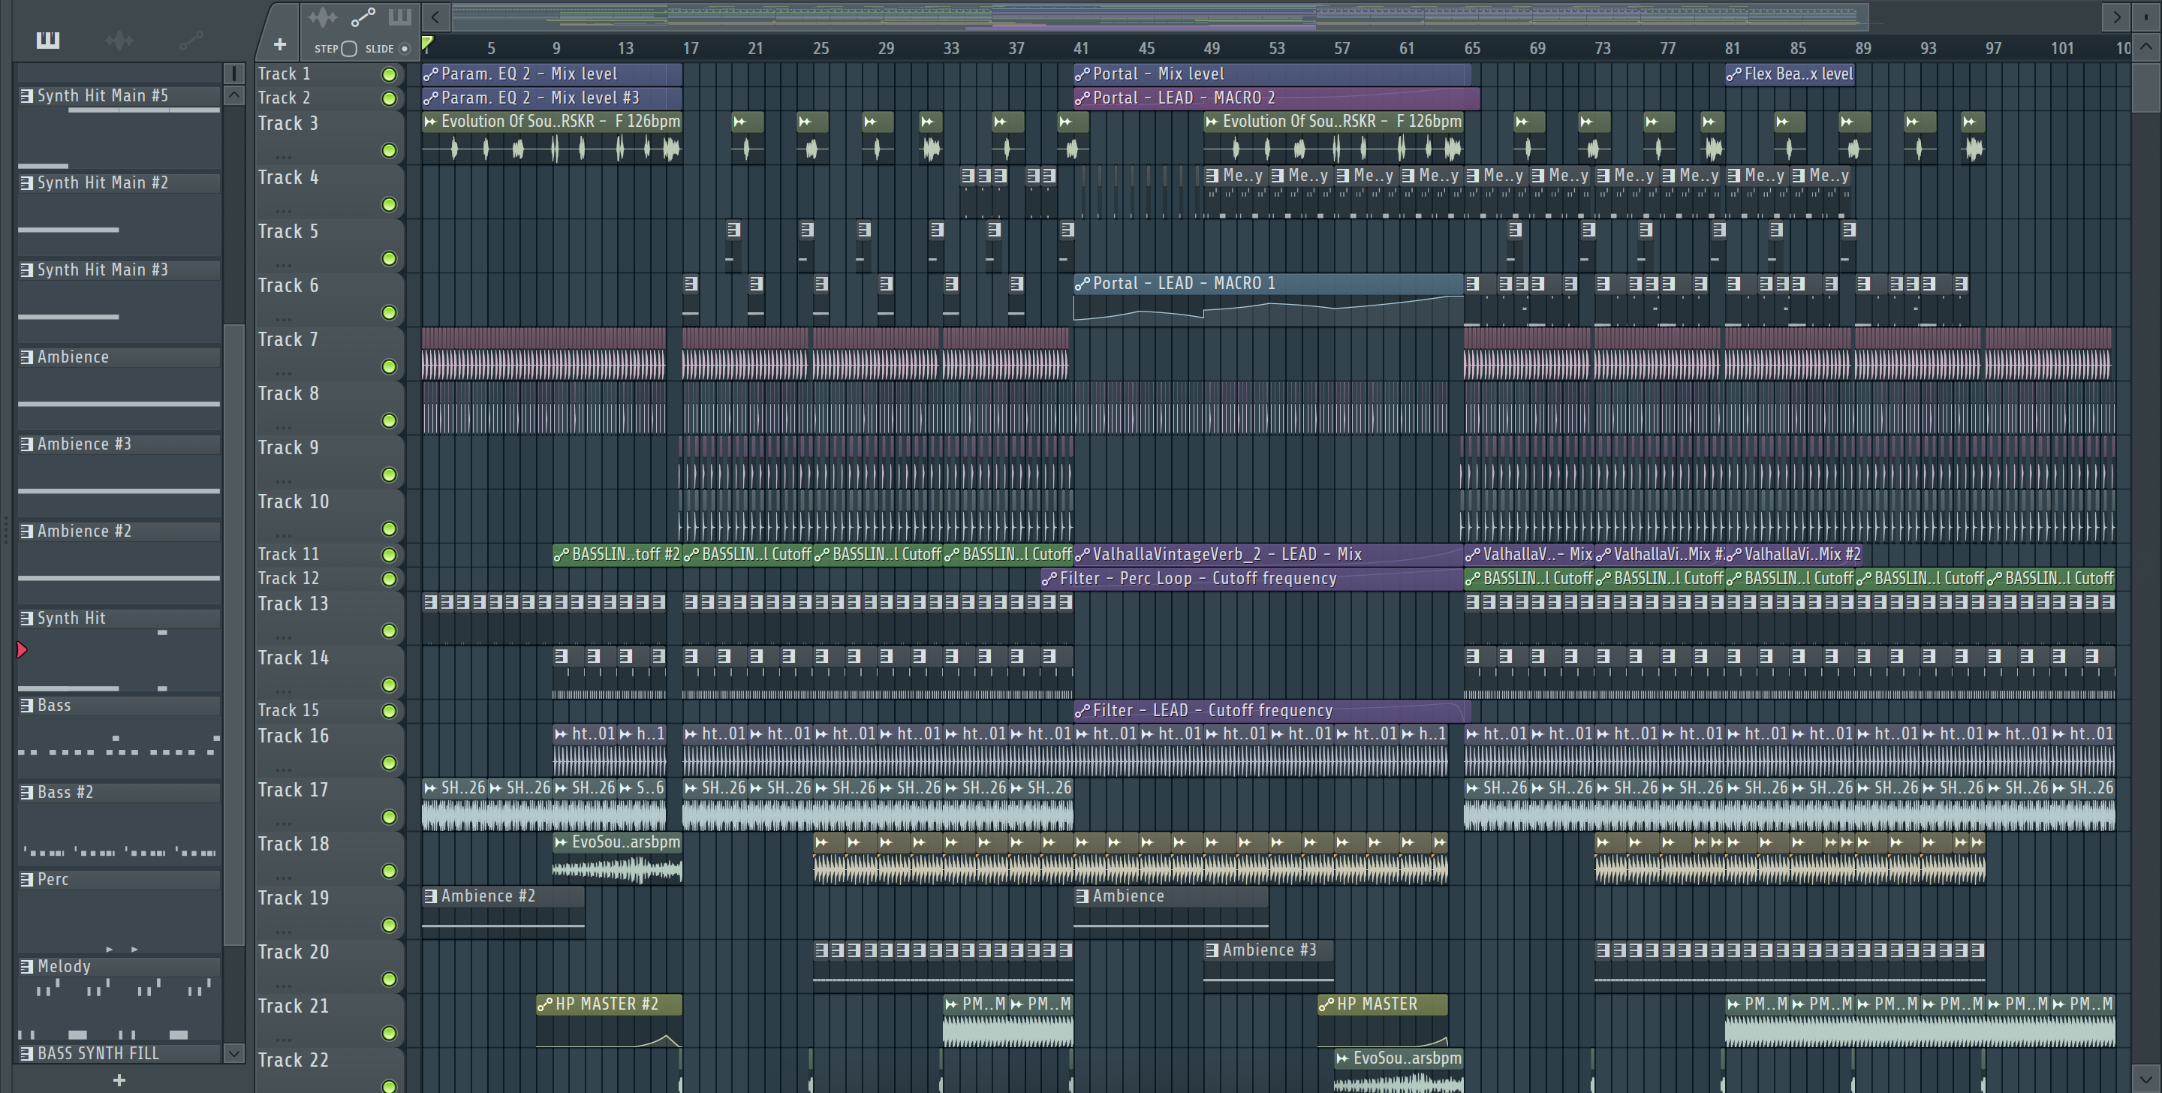
Task: Show automation clips in the picker panel
Action: point(191,40)
